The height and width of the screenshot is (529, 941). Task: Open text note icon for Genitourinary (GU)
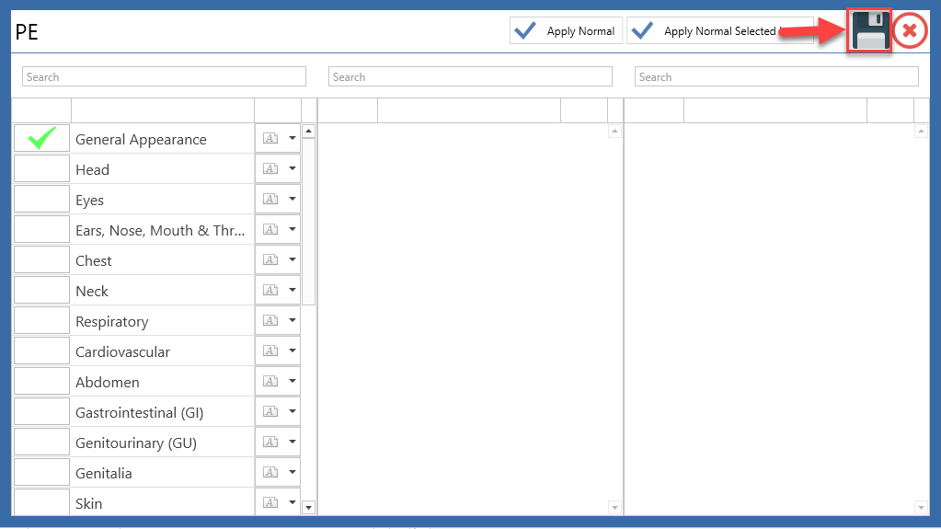point(270,442)
